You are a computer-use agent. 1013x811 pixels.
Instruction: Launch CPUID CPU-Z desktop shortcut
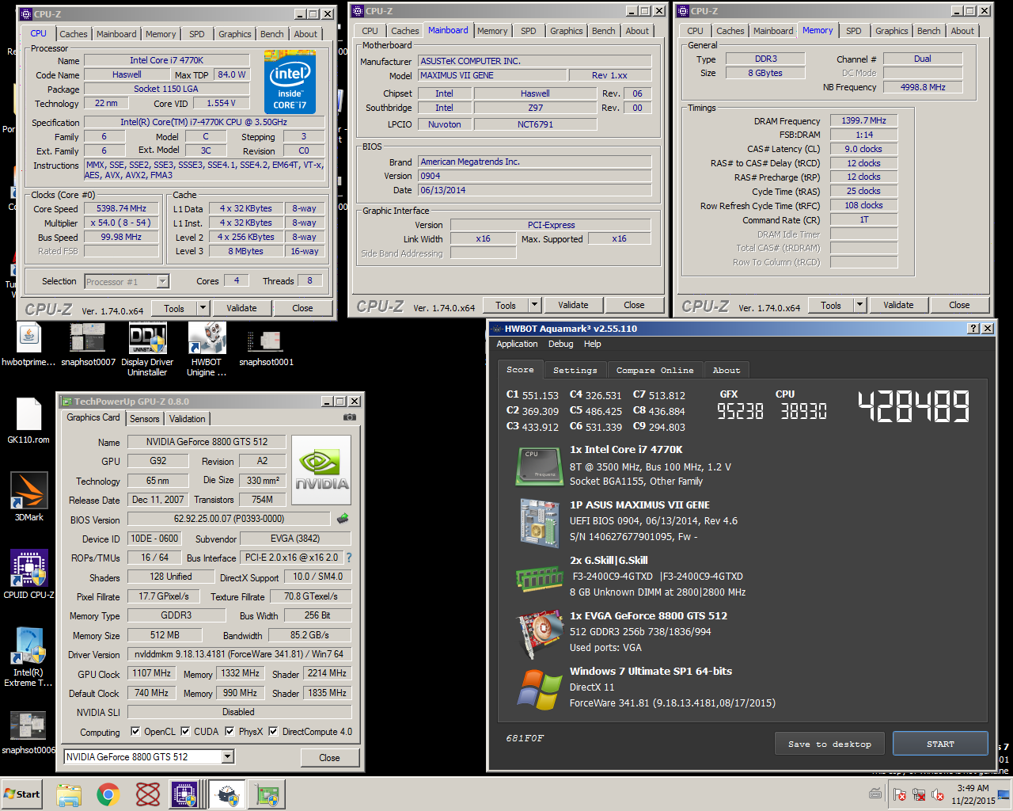(x=28, y=569)
